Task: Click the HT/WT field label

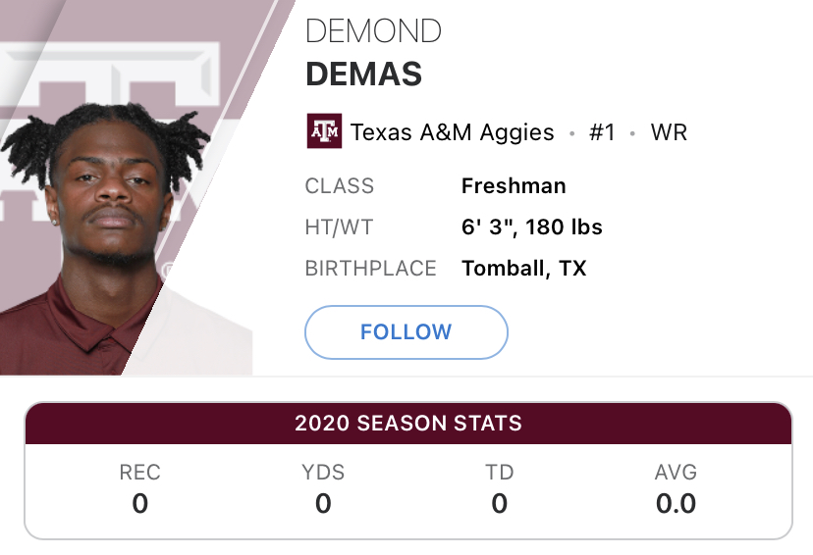Action: click(x=340, y=227)
